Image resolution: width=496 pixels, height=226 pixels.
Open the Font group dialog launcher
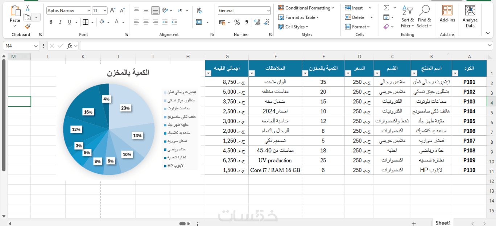[126, 34]
